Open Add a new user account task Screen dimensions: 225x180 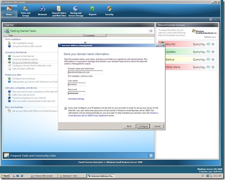pyautogui.click(x=23, y=95)
